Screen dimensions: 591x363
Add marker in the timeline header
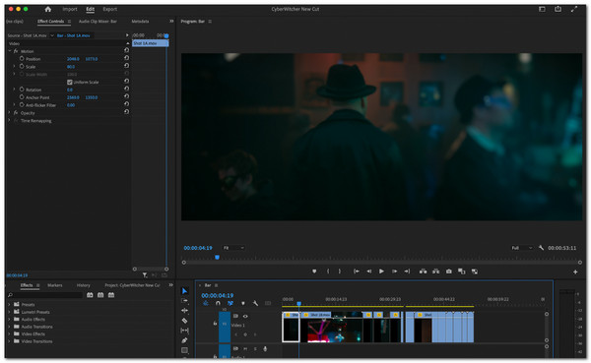[x=243, y=303]
